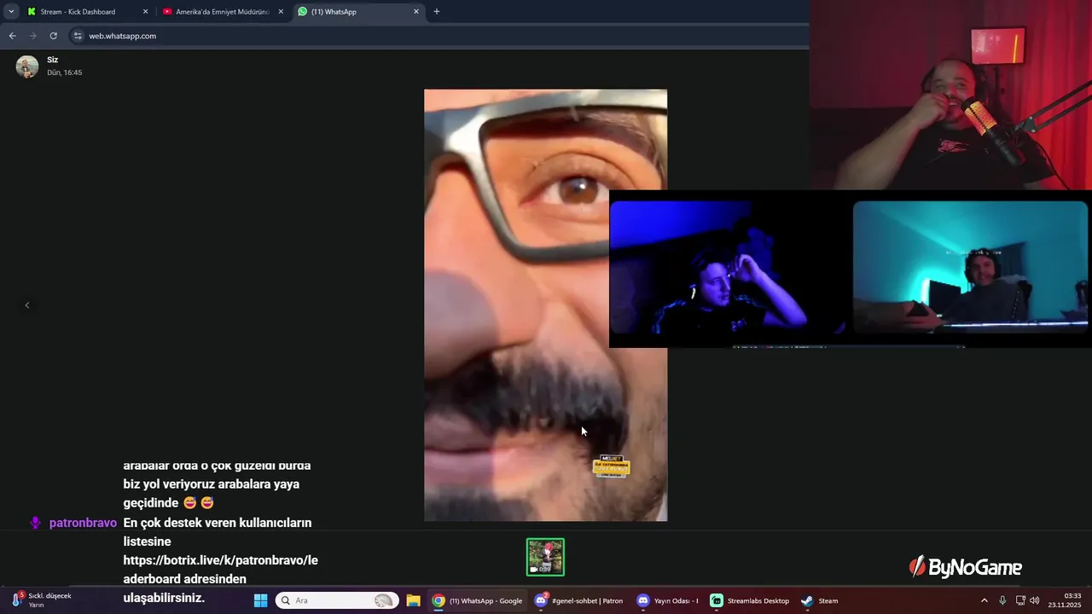
Task: Open the Windows Start menu
Action: click(x=260, y=600)
